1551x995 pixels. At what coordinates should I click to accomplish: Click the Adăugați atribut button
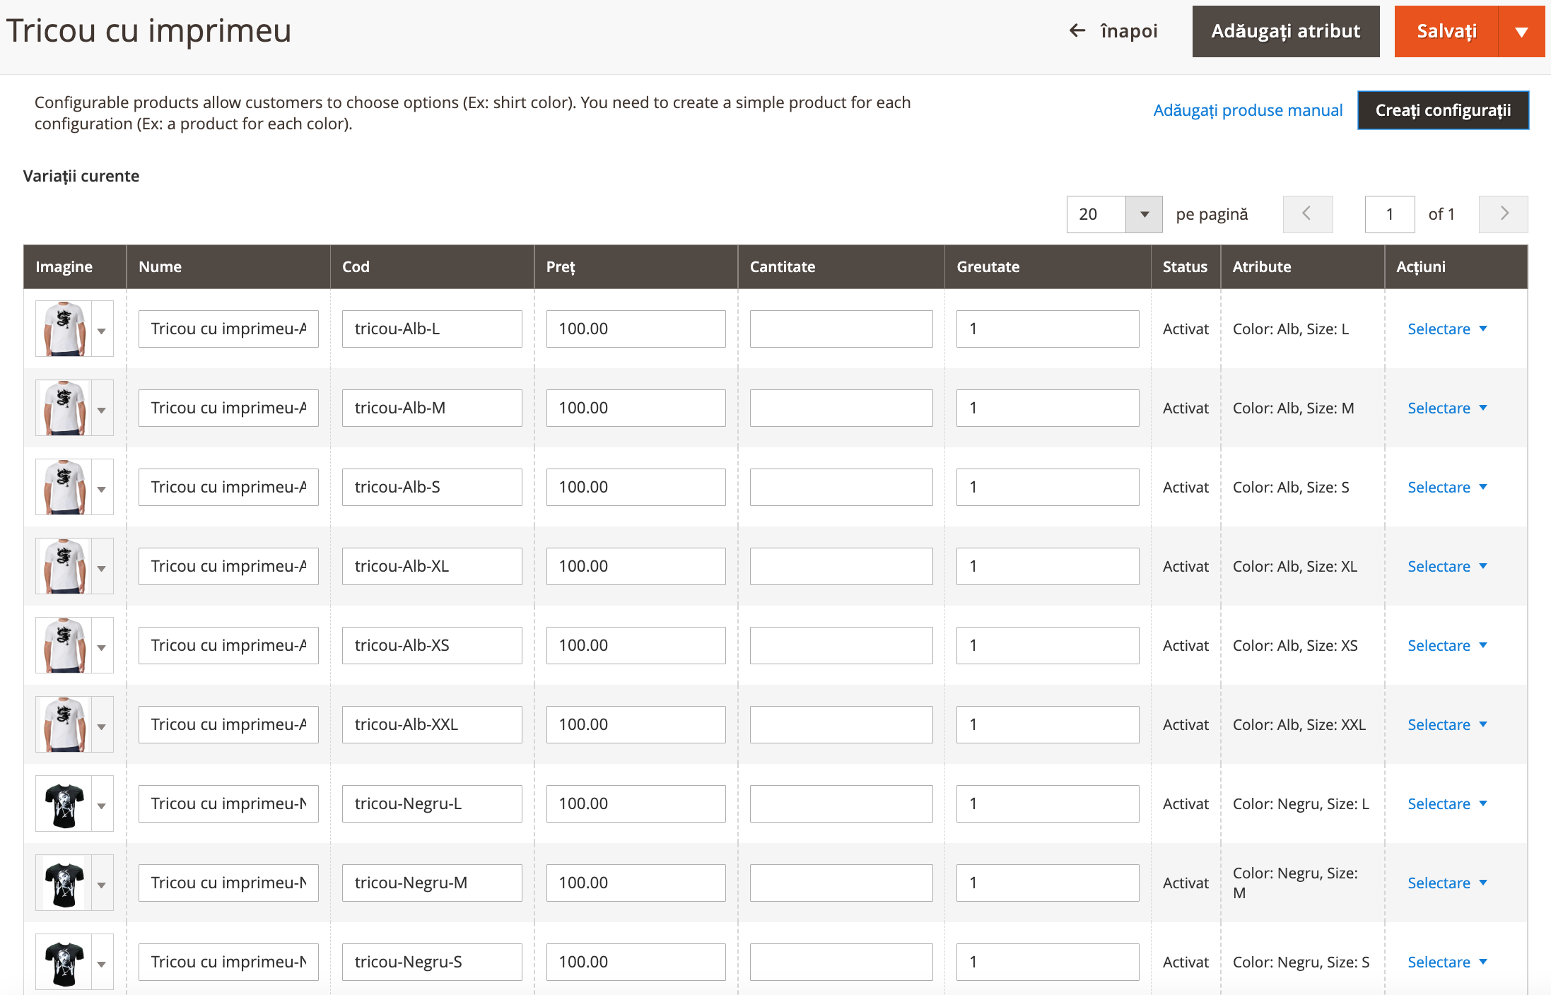1285,31
